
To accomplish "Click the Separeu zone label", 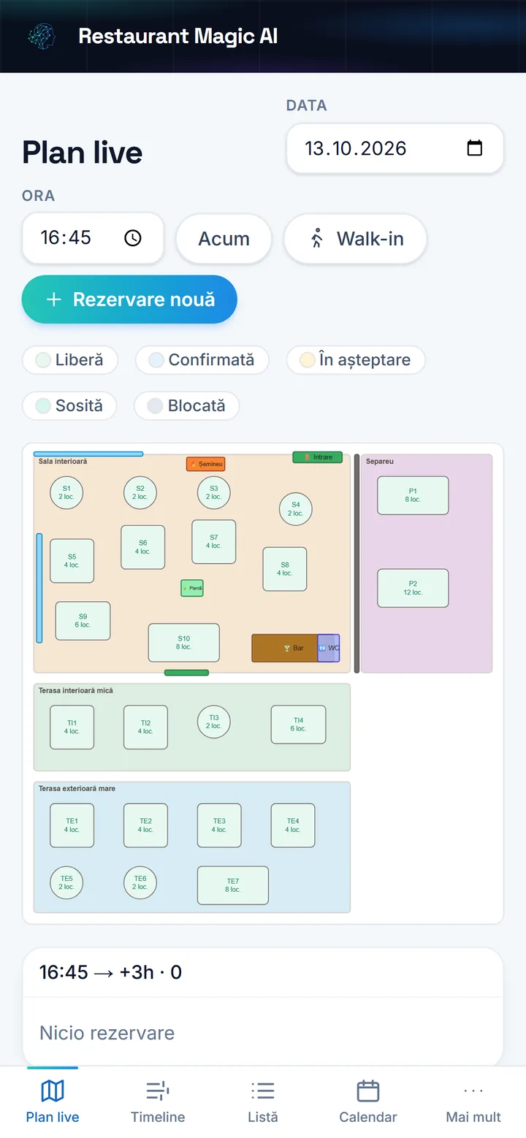I will coord(380,462).
